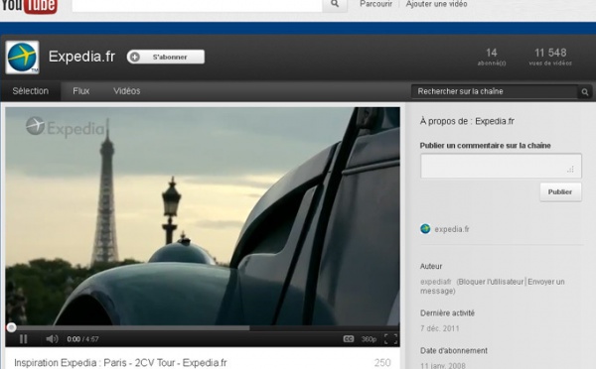The height and width of the screenshot is (369, 596).
Task: Click the playback position handle
Action: [x=11, y=327]
